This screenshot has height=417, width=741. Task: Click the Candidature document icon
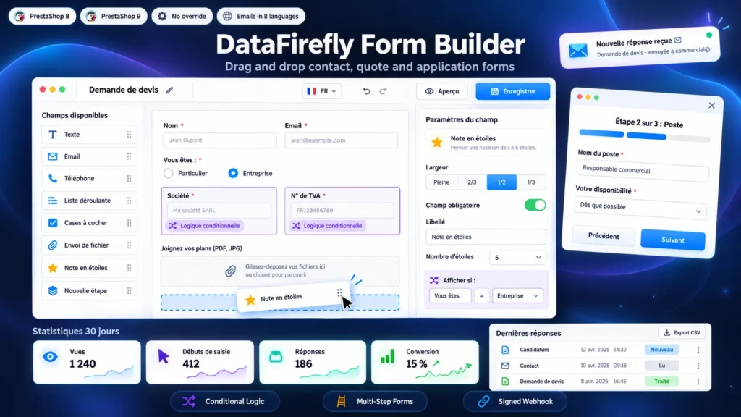tap(505, 350)
